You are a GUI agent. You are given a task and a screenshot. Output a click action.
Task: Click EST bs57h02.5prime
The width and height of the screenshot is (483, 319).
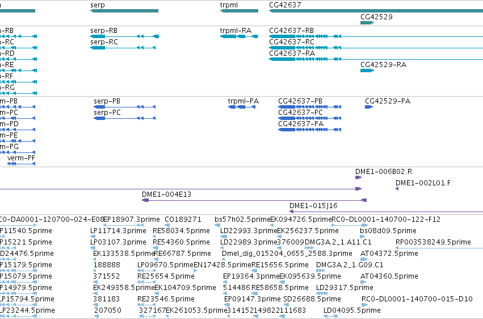pyautogui.click(x=217, y=225)
